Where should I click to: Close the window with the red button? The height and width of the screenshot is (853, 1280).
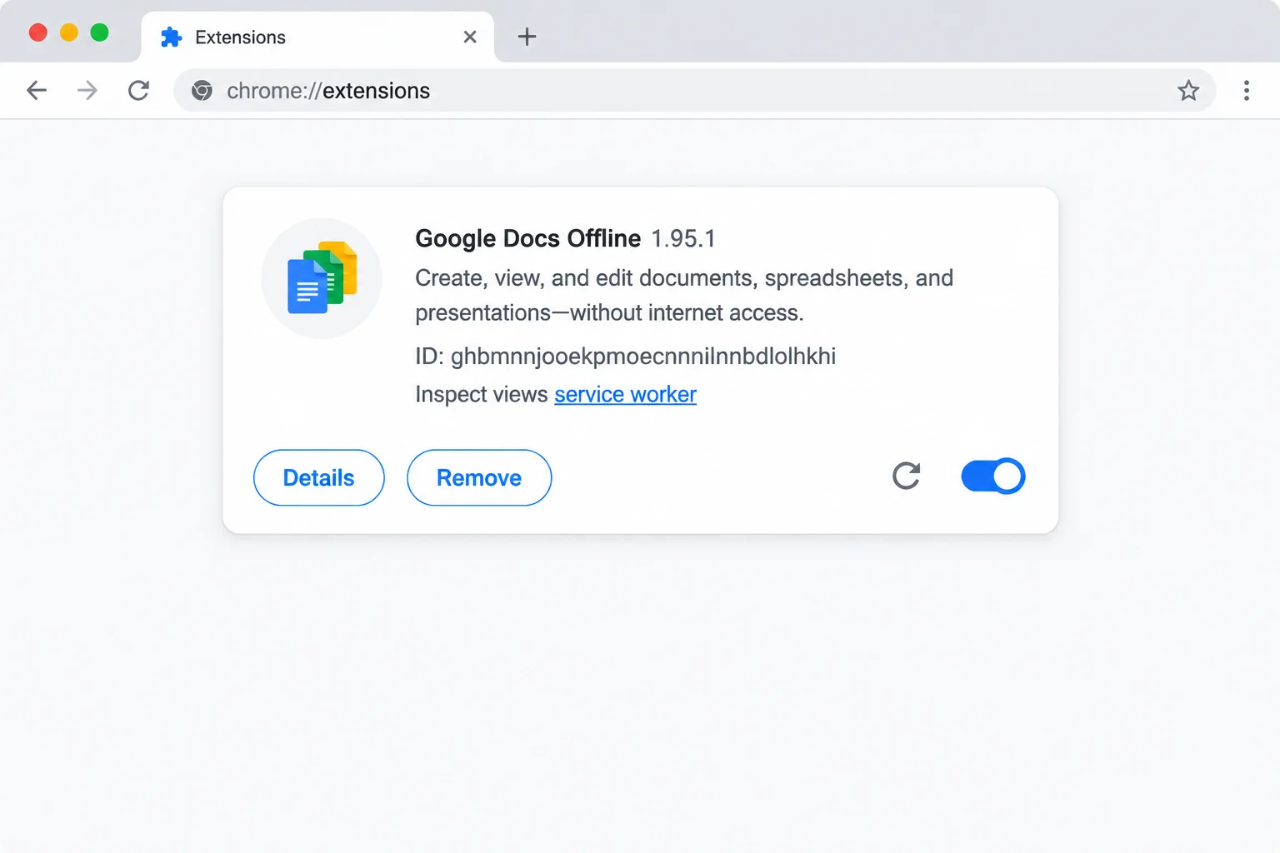tap(38, 32)
